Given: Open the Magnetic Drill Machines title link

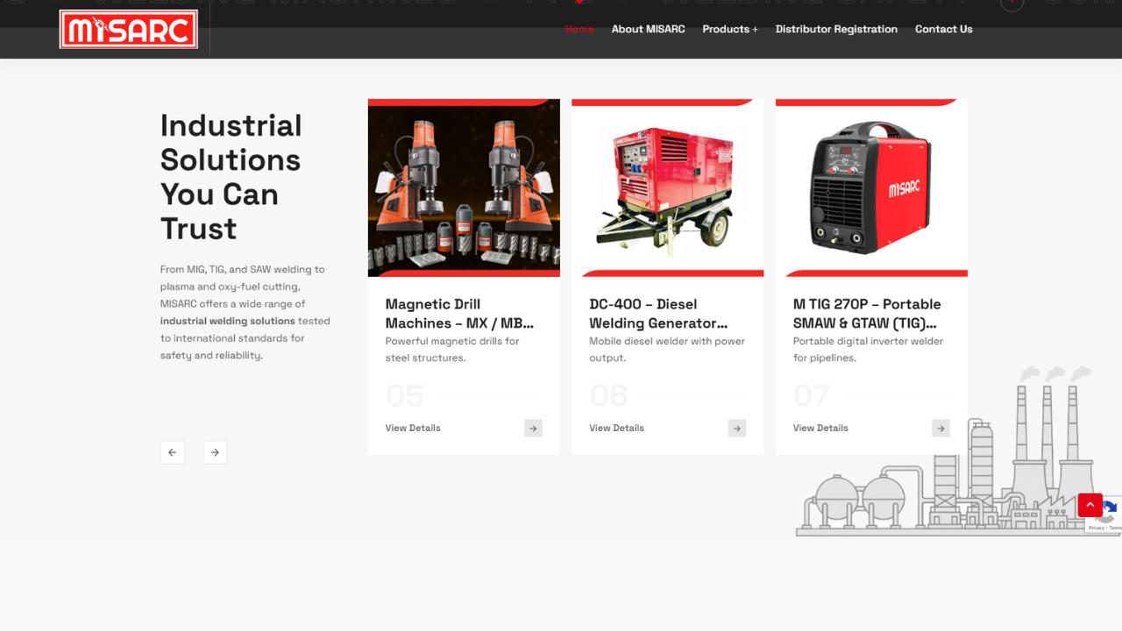Looking at the screenshot, I should tap(459, 314).
